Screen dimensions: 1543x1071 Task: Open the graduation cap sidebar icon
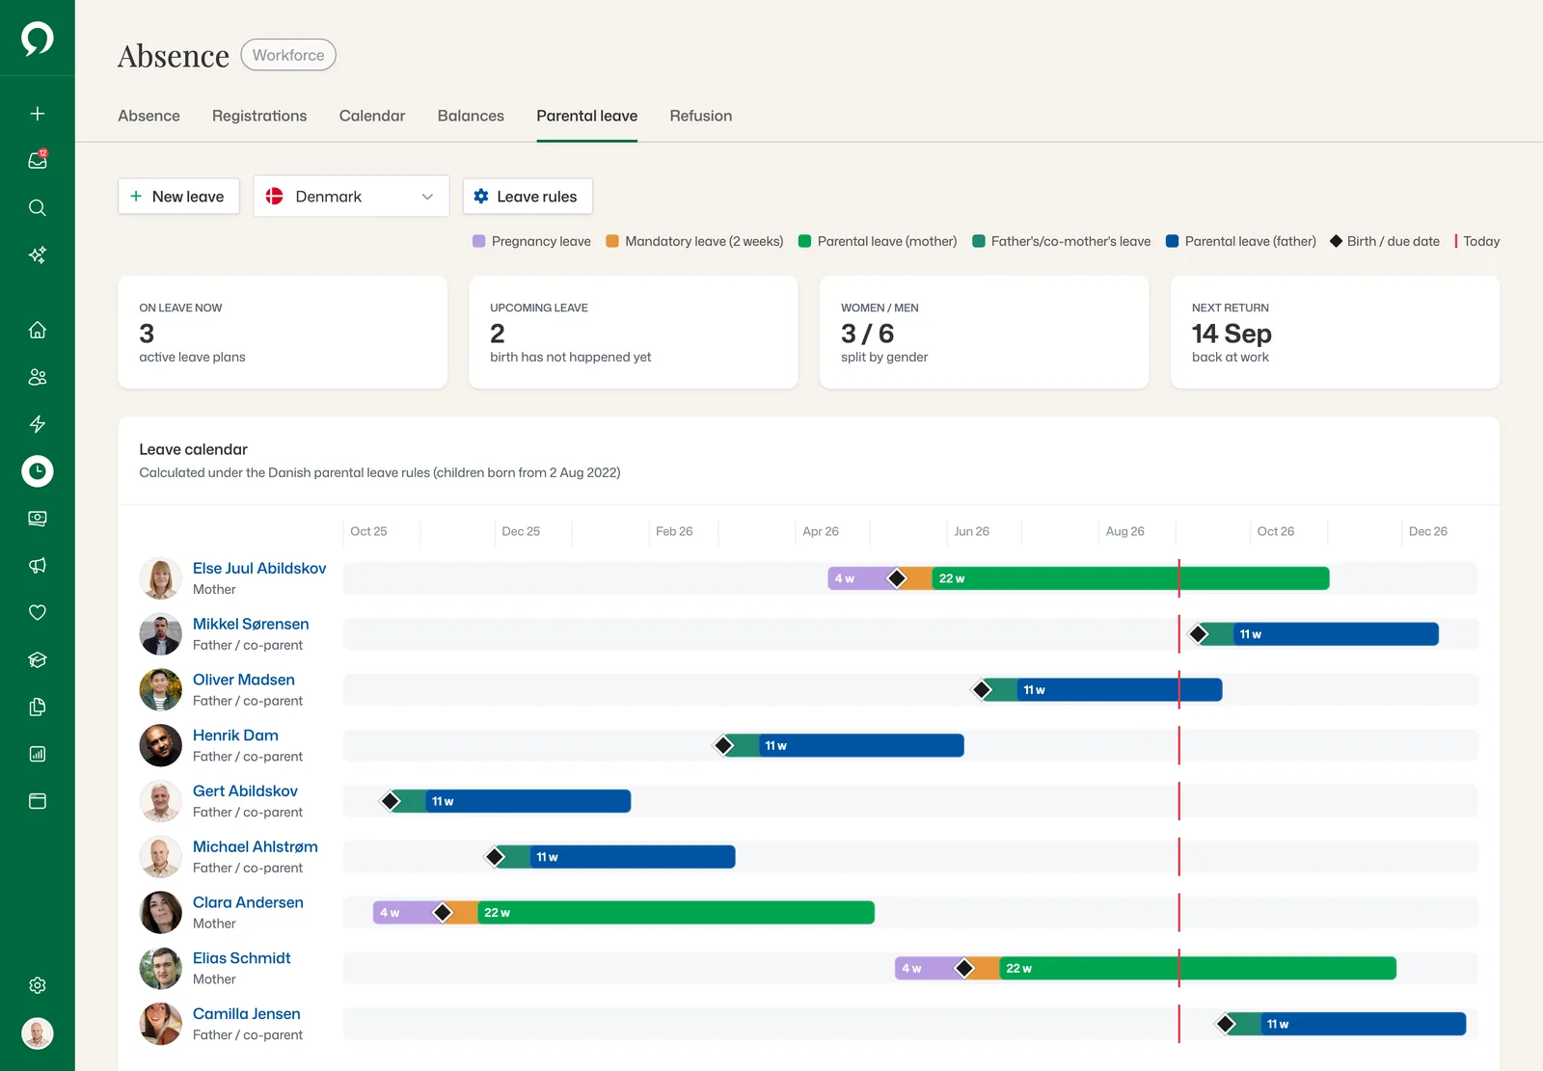click(38, 659)
